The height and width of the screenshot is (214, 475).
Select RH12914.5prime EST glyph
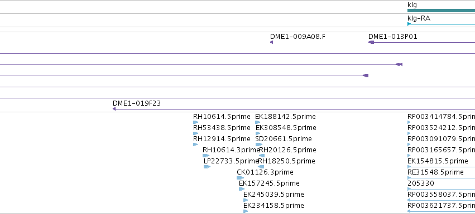pos(195,145)
